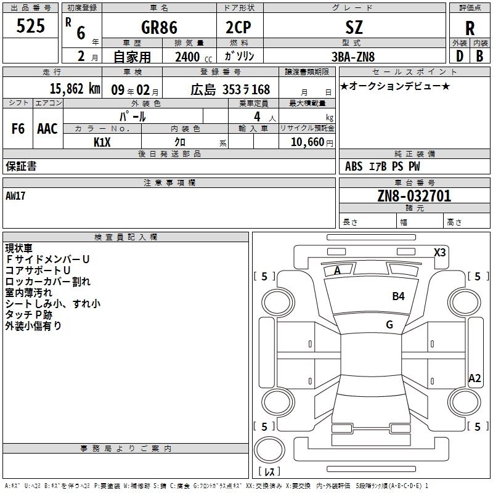This screenshot has width=493, height=493.
Task: Select the interior grade B
Action: (479, 56)
